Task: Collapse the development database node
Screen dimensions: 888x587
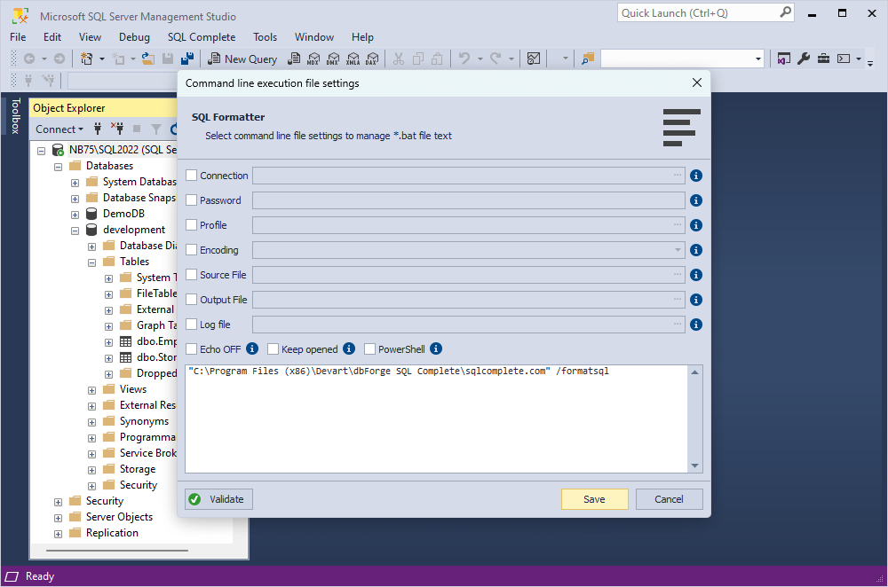Action: (75, 231)
